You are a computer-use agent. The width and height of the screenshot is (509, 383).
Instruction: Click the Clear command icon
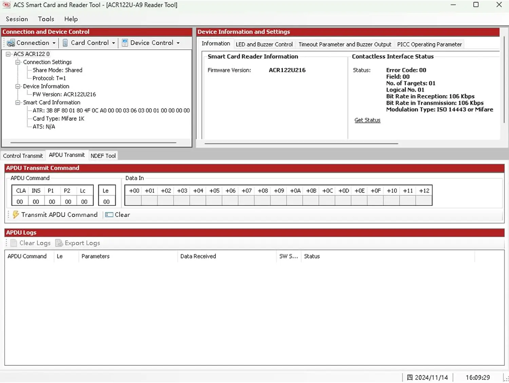[109, 215]
